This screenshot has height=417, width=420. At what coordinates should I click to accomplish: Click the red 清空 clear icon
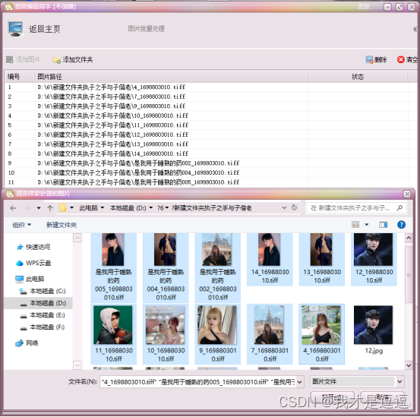click(x=400, y=60)
